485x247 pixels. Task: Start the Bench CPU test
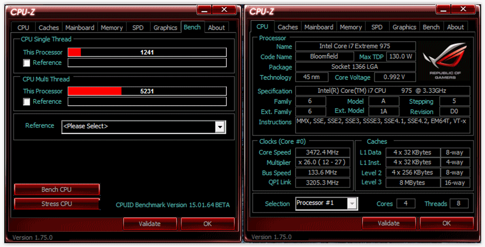tap(57, 190)
